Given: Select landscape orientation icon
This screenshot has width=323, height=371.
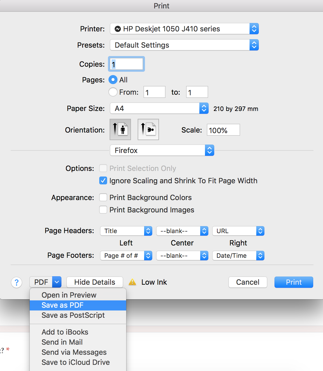Looking at the screenshot, I should (x=148, y=129).
